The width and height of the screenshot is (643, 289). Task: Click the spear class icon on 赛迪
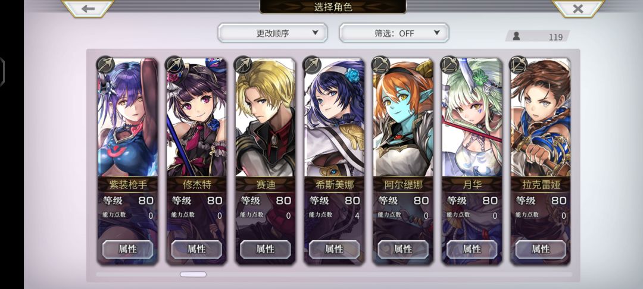coord(243,64)
